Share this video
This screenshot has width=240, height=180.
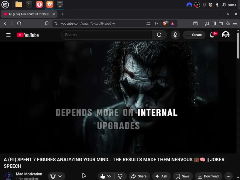tap(139, 176)
